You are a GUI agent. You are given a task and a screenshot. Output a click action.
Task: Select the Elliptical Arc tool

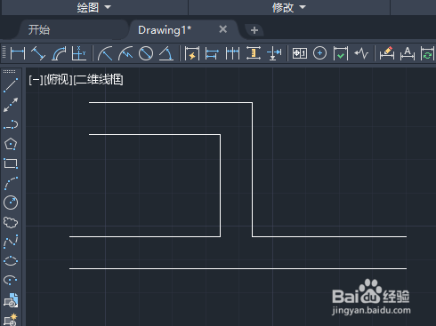click(11, 280)
